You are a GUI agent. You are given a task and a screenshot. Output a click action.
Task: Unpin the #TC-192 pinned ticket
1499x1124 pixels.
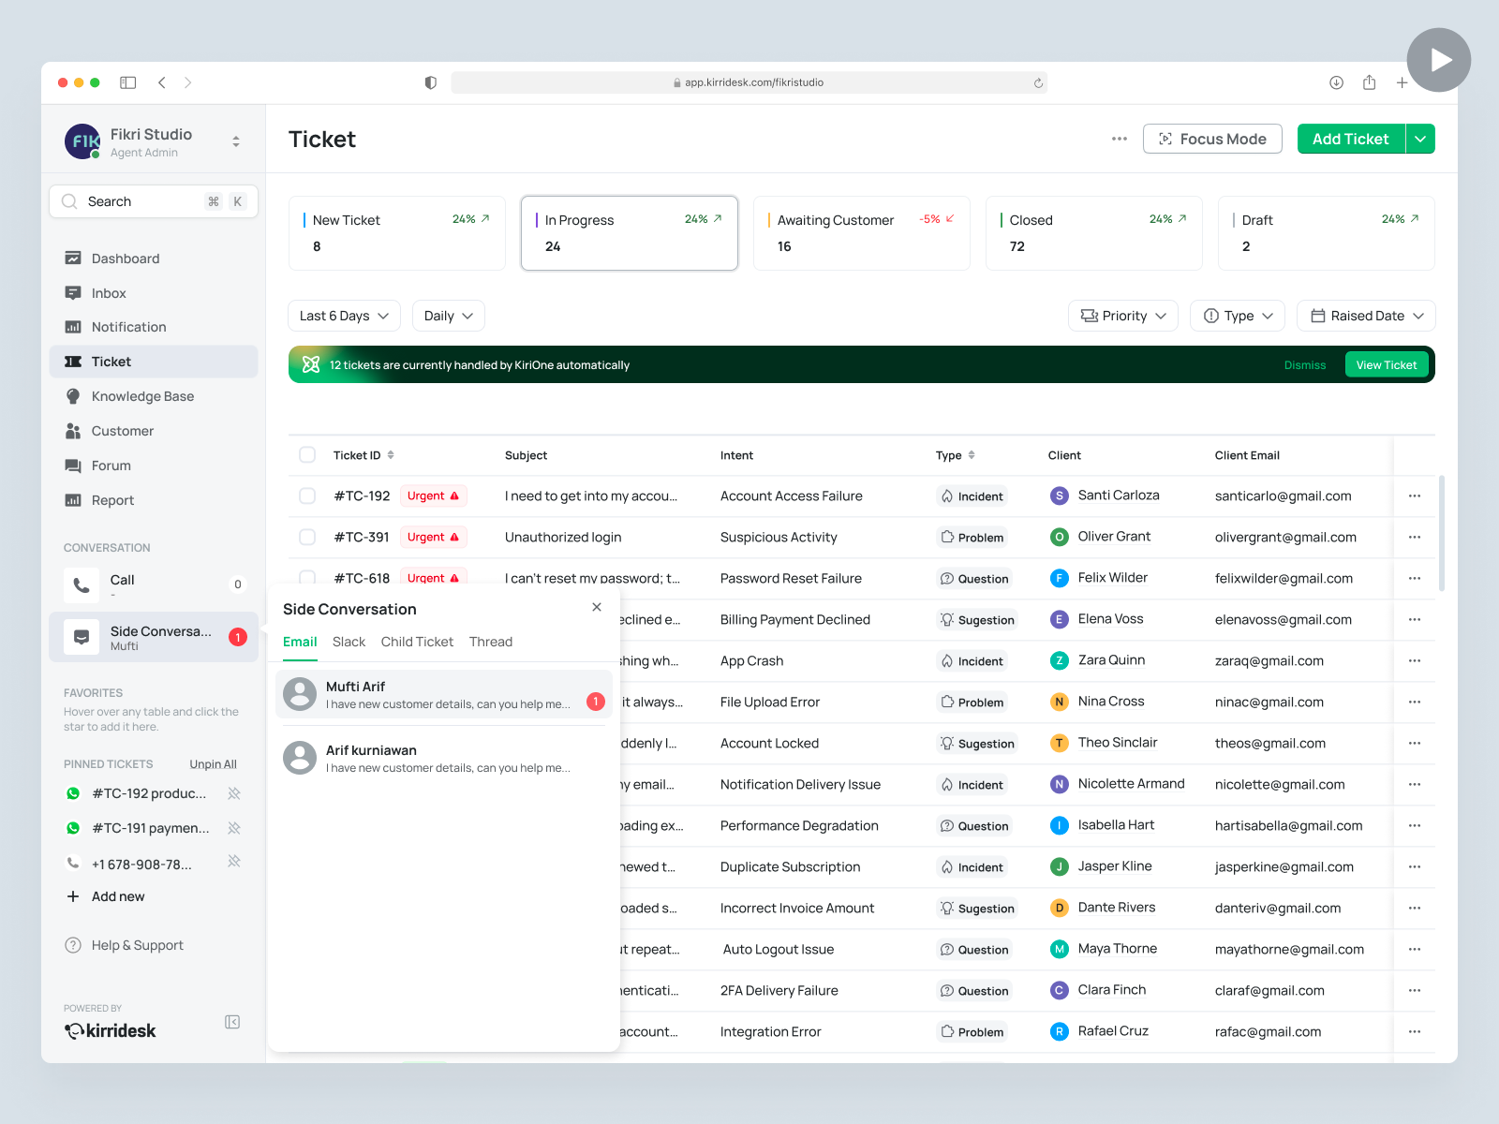tap(234, 793)
